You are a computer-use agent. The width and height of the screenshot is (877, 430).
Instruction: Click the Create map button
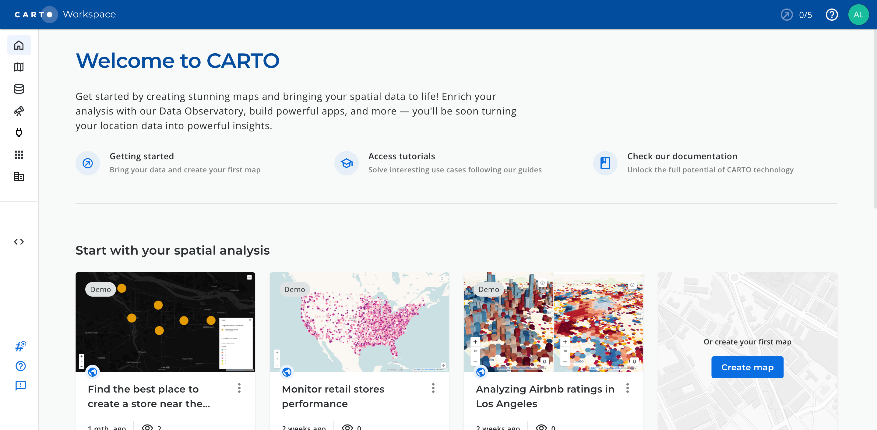click(747, 367)
